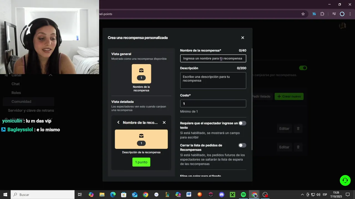Click the reward thumbnail under Vista general
The height and width of the screenshot is (199, 355).
click(141, 74)
